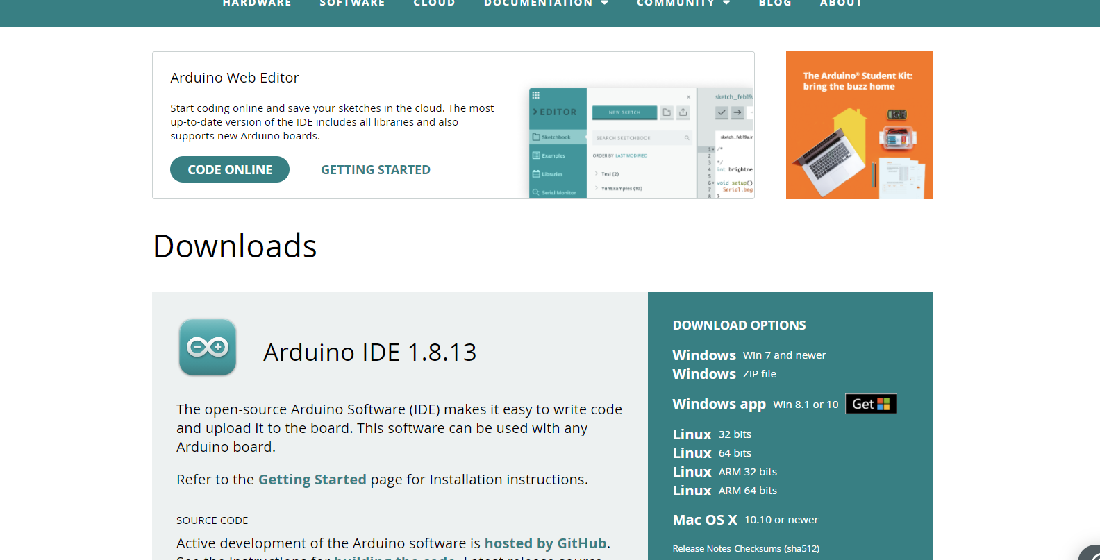Open the Checksums (sha512) link
Screen dimensions: 1100x560
(x=777, y=549)
